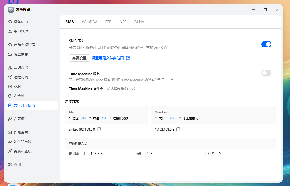
Task: Enable the Time Machine 服务 switch
Action: pyautogui.click(x=266, y=73)
